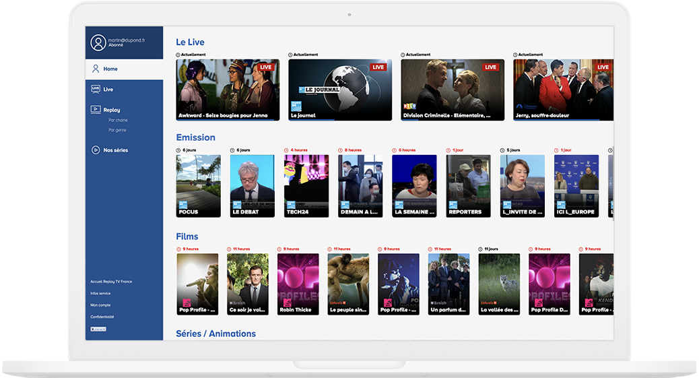Click the Nos séries play icon
The height and width of the screenshot is (378, 699).
coord(96,150)
